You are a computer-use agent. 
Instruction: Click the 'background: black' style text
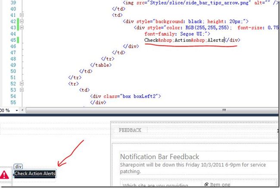point(179,22)
